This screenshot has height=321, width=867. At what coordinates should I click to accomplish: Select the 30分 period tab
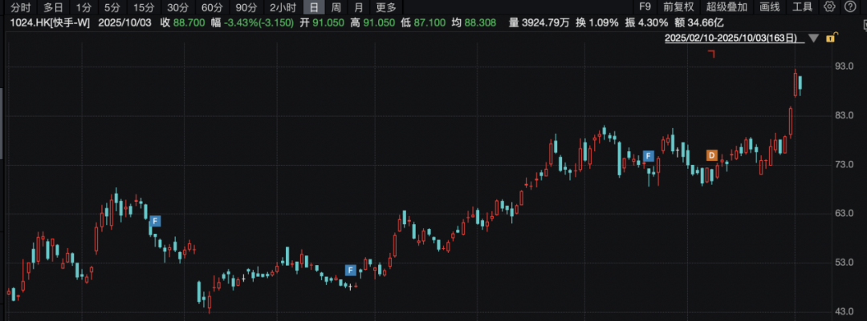point(177,7)
